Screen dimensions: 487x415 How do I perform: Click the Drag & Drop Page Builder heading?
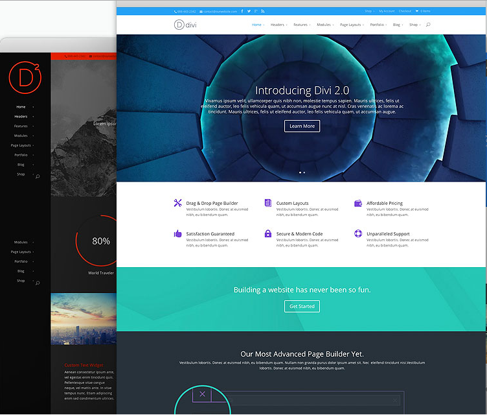point(212,203)
